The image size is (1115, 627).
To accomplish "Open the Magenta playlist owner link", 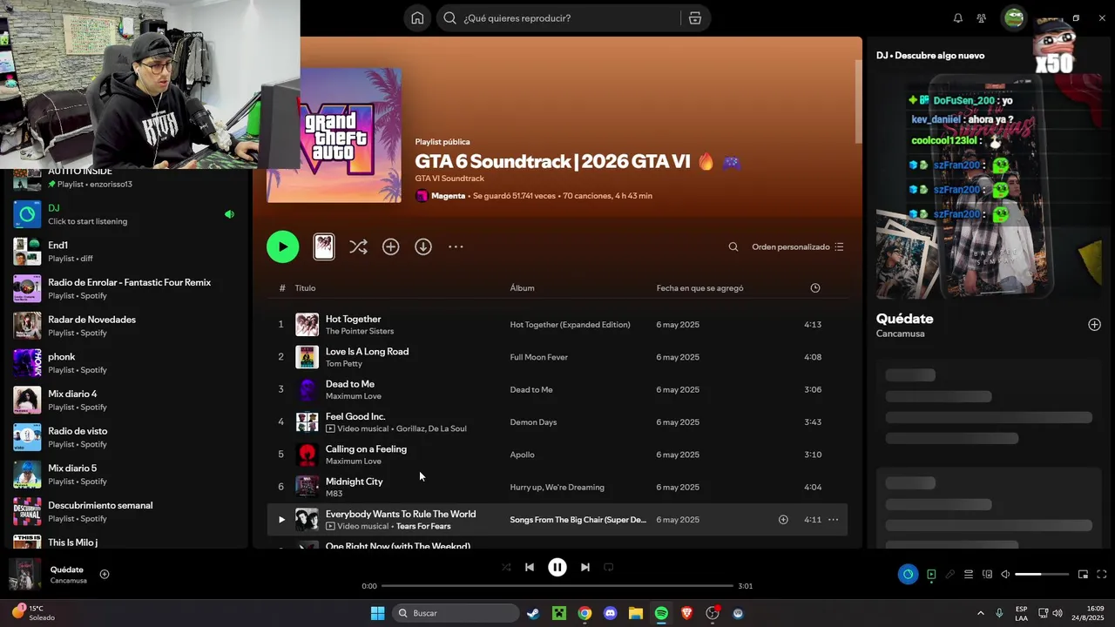I will [x=448, y=196].
